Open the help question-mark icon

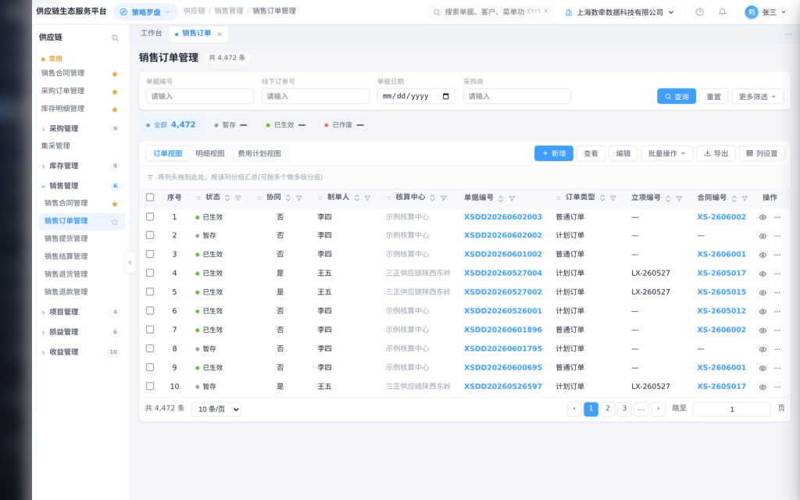click(699, 12)
